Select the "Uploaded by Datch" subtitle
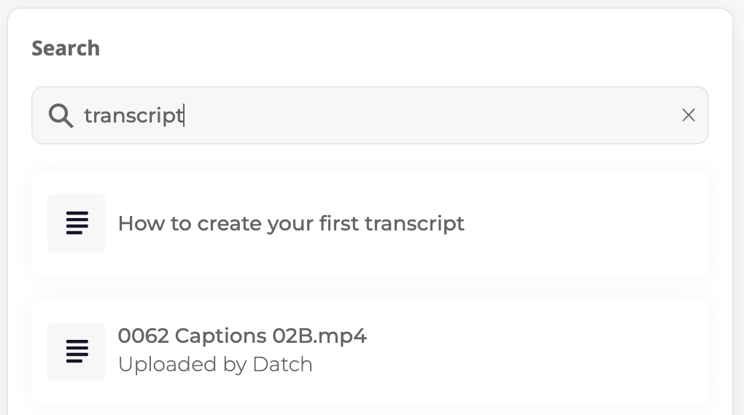 215,364
